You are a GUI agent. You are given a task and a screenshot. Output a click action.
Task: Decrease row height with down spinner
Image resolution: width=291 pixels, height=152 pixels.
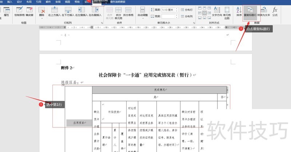click(x=177, y=11)
